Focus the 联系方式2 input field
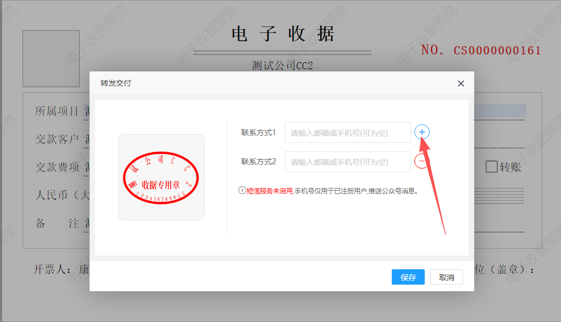Viewport: 561px width, 322px height. (x=347, y=162)
